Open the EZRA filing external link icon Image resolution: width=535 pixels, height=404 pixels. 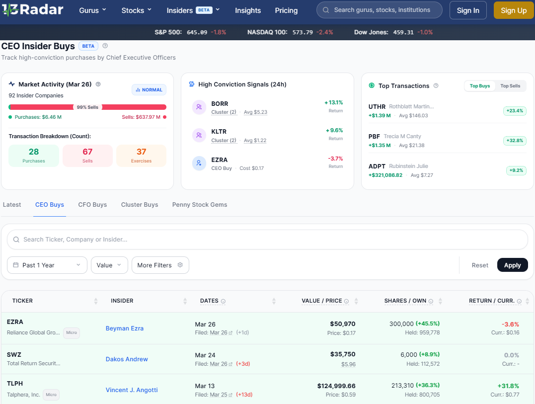[230, 332]
